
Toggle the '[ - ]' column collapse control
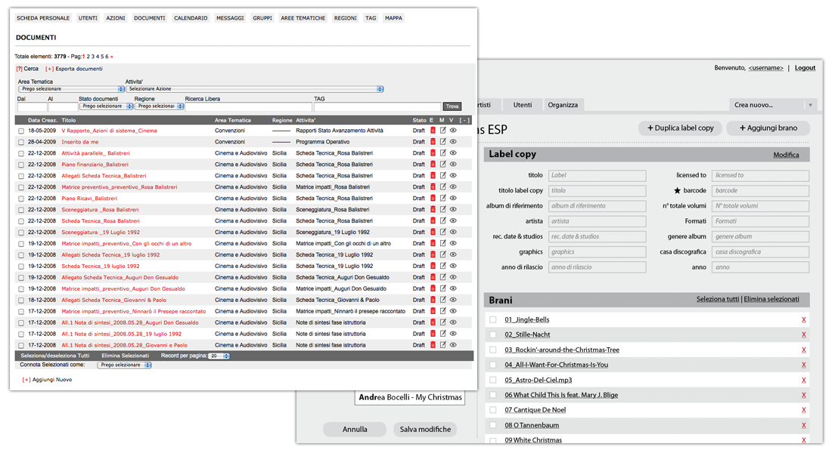(464, 120)
